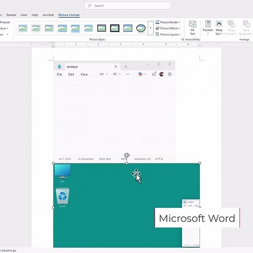The image size is (253, 253).
Task: Click the Send Backward button
Action: click(246, 28)
